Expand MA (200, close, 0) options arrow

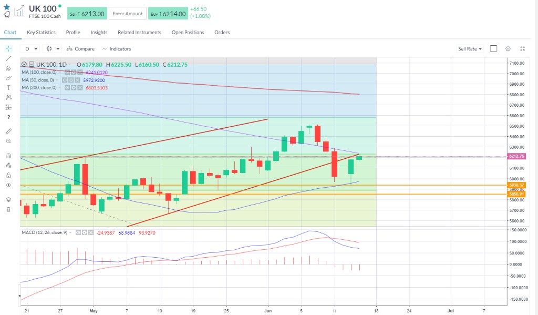pyautogui.click(x=59, y=88)
